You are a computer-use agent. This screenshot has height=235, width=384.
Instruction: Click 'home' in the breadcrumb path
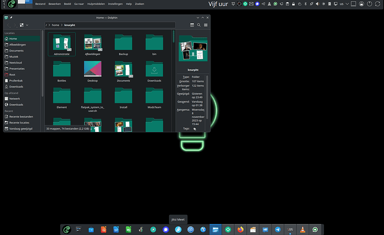(x=55, y=25)
